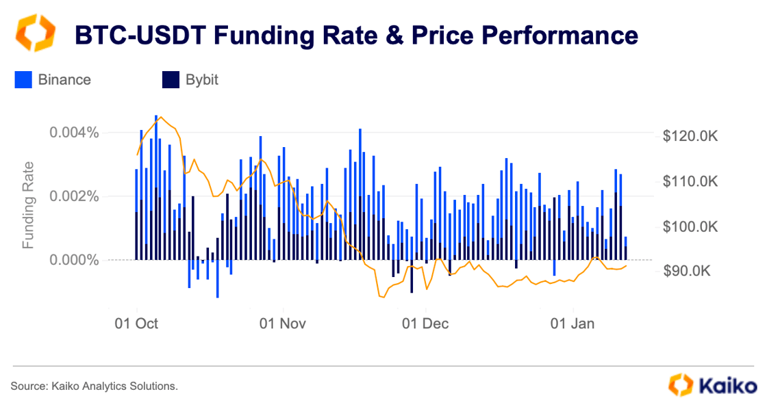Select the 01 Dec date marker

point(425,323)
